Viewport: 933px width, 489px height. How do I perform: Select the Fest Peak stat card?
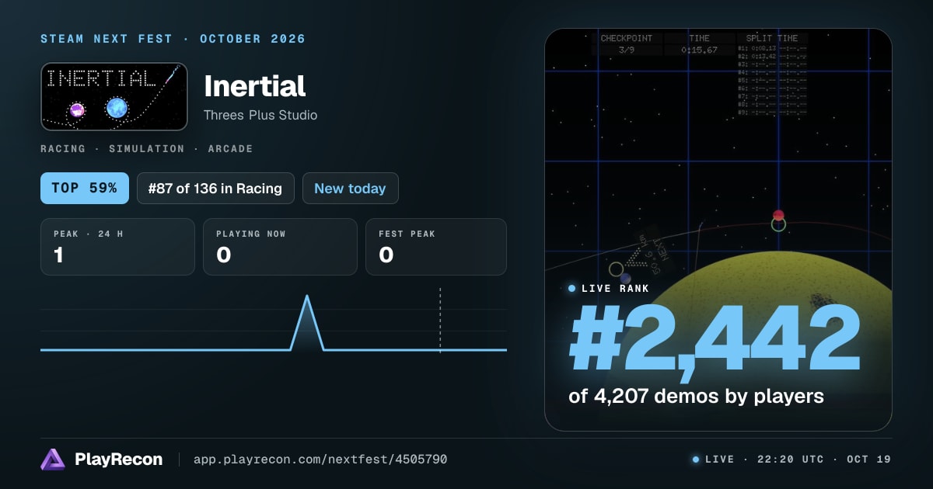click(x=435, y=247)
